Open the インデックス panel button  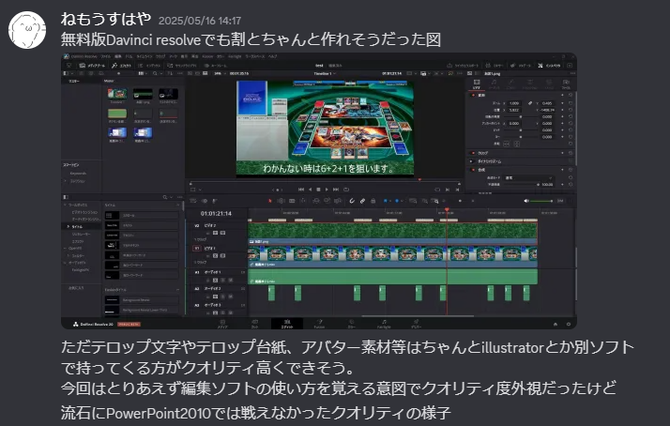click(x=149, y=66)
